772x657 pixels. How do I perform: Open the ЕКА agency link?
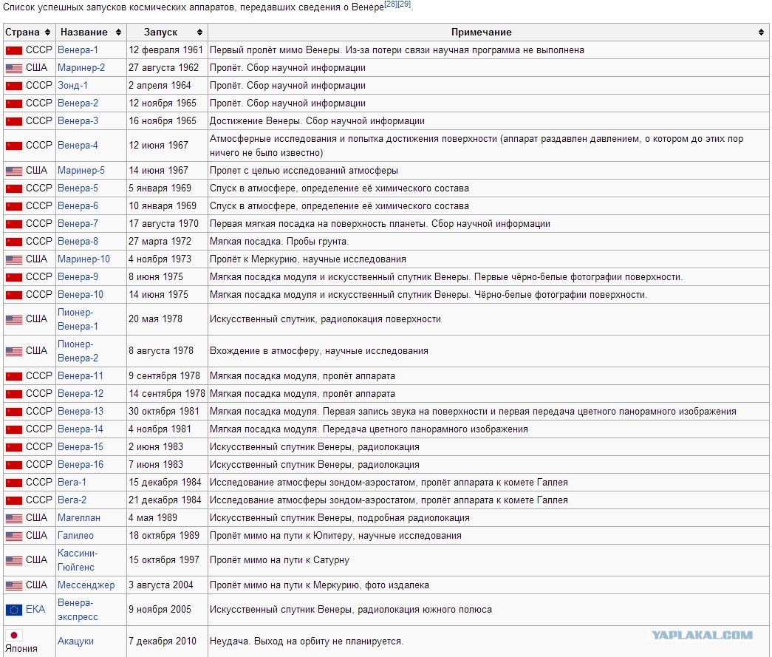35,609
